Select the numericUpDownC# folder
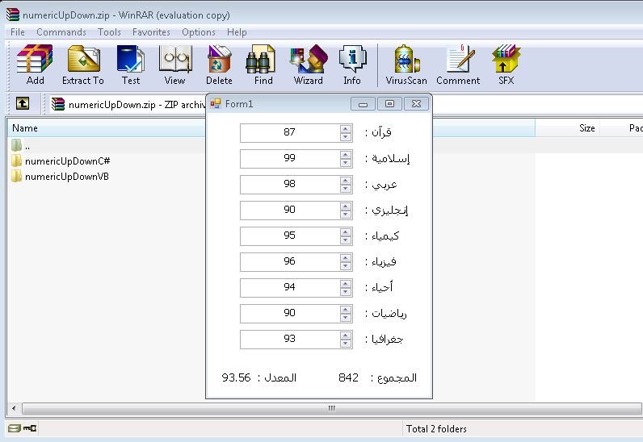The height and width of the screenshot is (442, 643). tap(67, 161)
